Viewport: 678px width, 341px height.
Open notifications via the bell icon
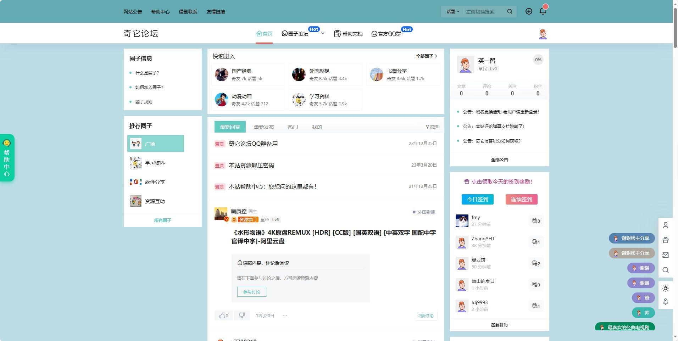click(543, 11)
